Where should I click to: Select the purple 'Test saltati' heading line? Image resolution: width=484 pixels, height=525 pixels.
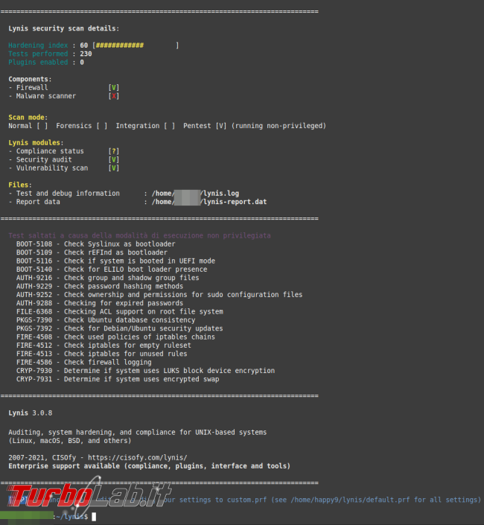pyautogui.click(x=139, y=235)
